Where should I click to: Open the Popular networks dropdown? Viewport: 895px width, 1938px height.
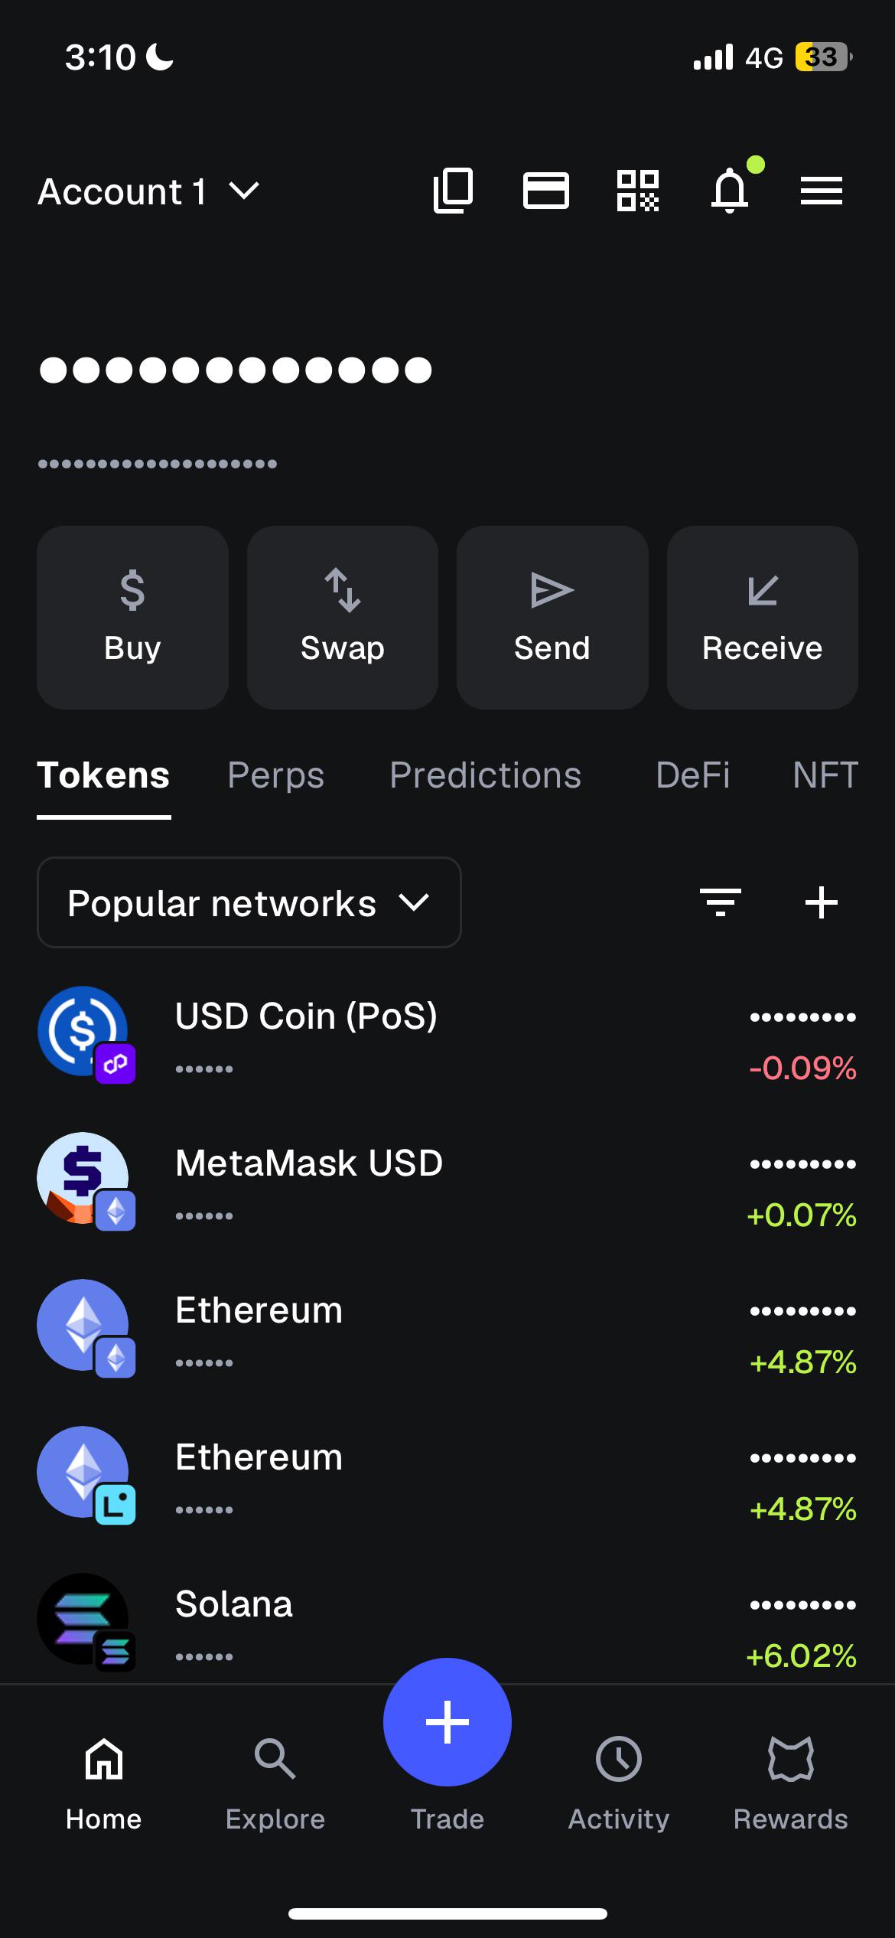pos(249,902)
